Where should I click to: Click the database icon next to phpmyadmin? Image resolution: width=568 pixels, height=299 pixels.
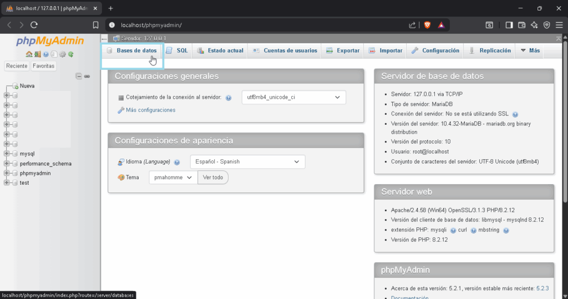point(15,173)
